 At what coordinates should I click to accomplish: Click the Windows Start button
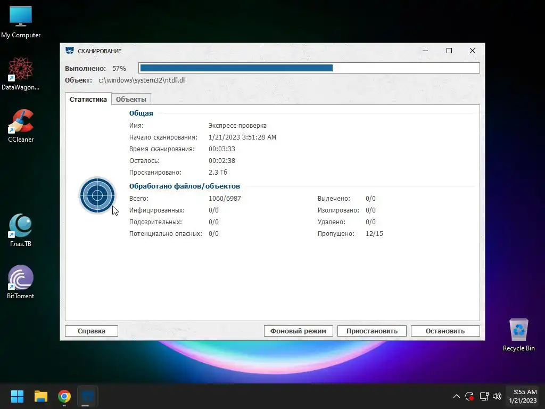click(17, 396)
